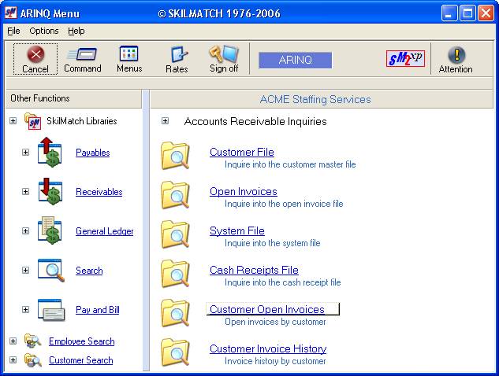Image resolution: width=499 pixels, height=376 pixels.
Task: Click the SM2xp logo in the toolbar
Action: (x=405, y=58)
